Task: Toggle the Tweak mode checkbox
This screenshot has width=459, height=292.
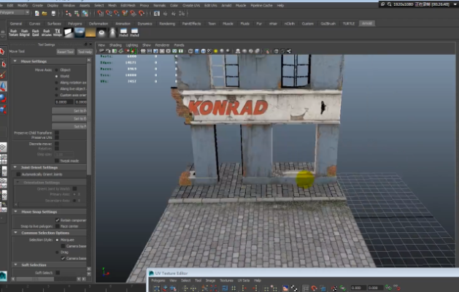Action: click(x=57, y=161)
